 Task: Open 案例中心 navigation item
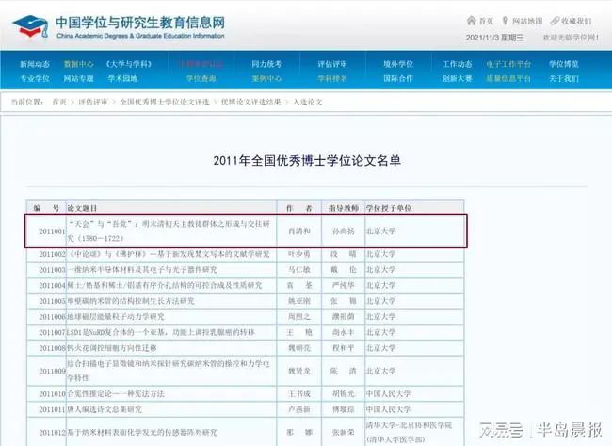tap(266, 78)
